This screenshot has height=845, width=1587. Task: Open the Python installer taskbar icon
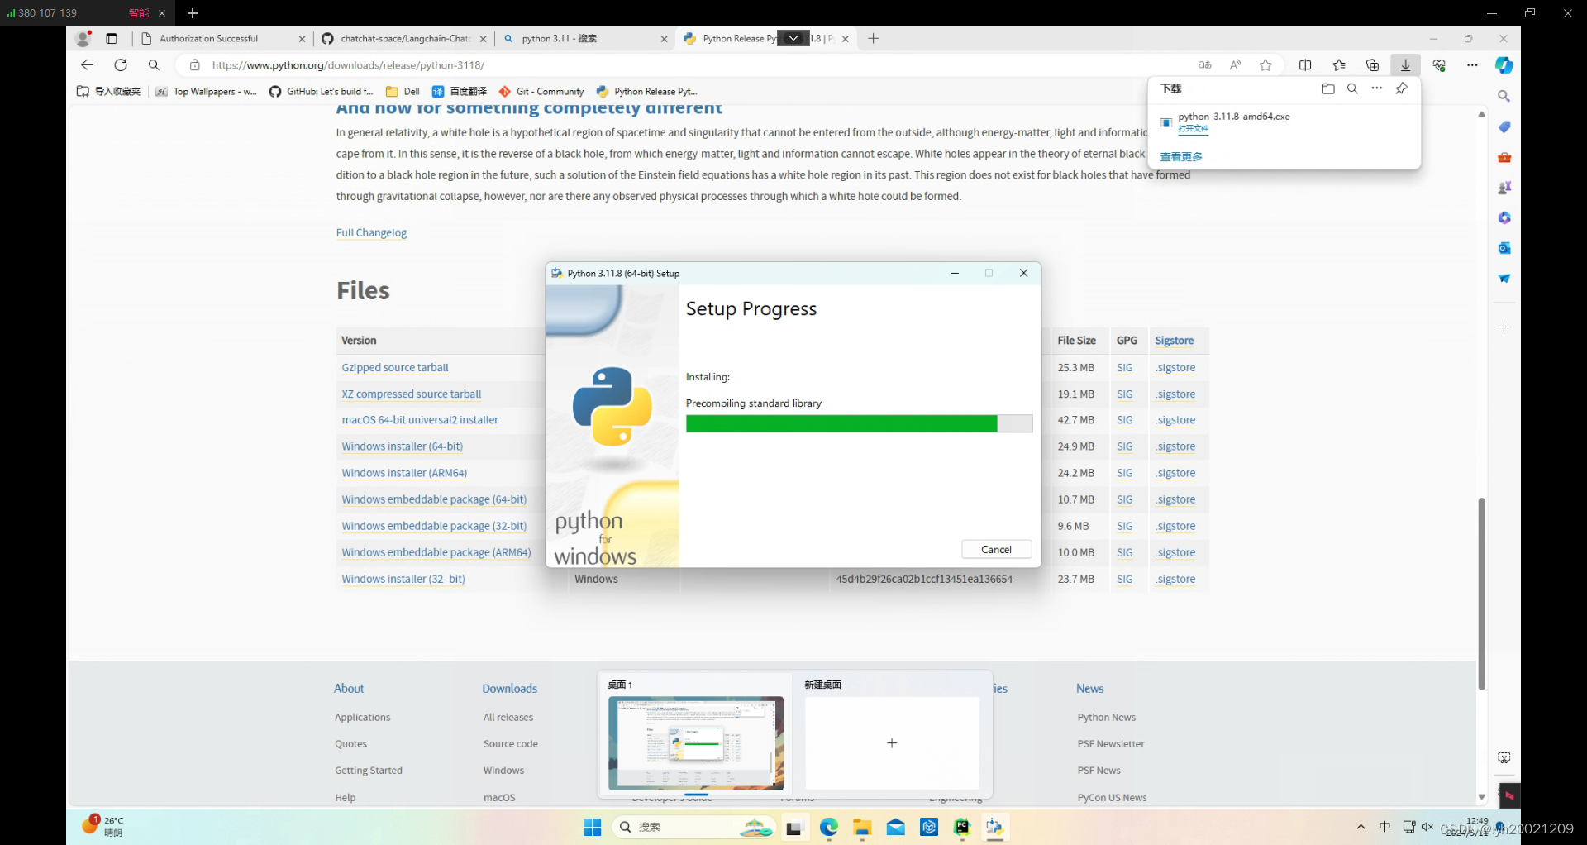(x=994, y=827)
